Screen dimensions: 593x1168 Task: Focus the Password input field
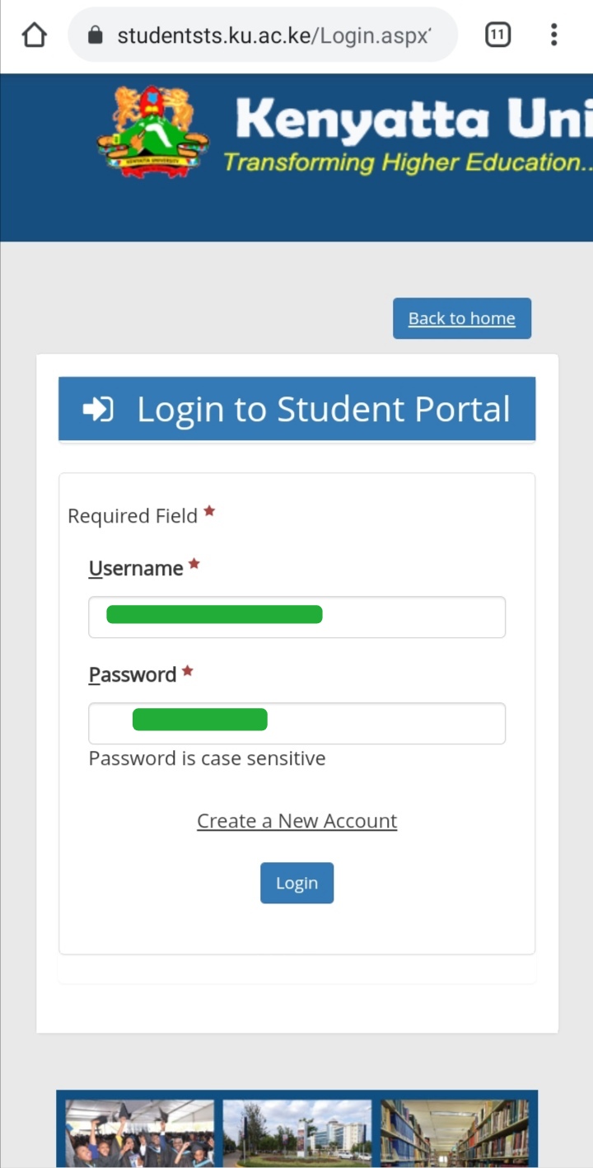pyautogui.click(x=296, y=723)
